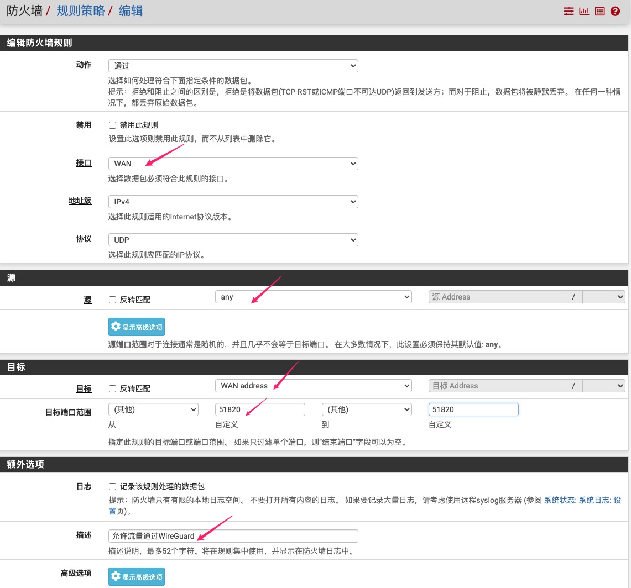Open the 地址簇 dropdown showing IPv4
This screenshot has width=631, height=588.
pos(233,202)
